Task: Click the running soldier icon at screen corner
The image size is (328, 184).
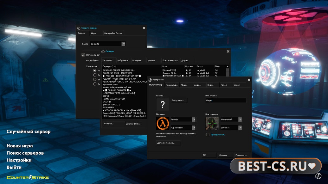Action: [318, 176]
